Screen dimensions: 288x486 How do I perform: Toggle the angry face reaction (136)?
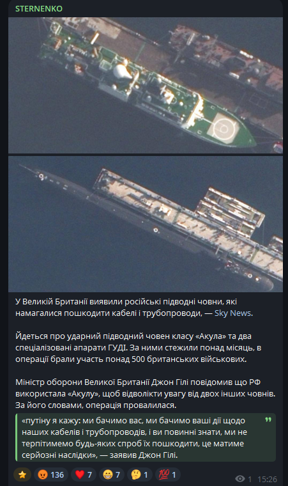[x=51, y=474]
